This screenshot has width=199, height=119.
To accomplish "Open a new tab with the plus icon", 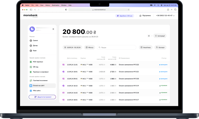I will click(x=172, y=9).
